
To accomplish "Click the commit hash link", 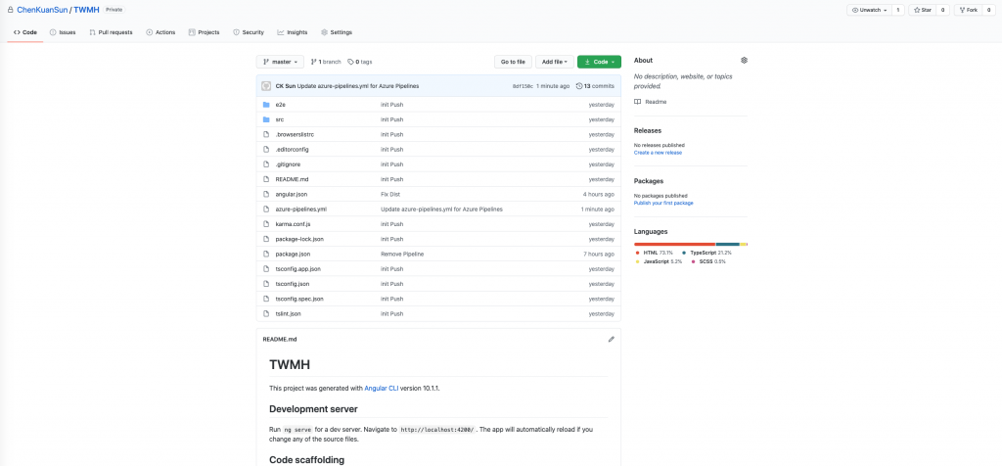I will coord(523,85).
